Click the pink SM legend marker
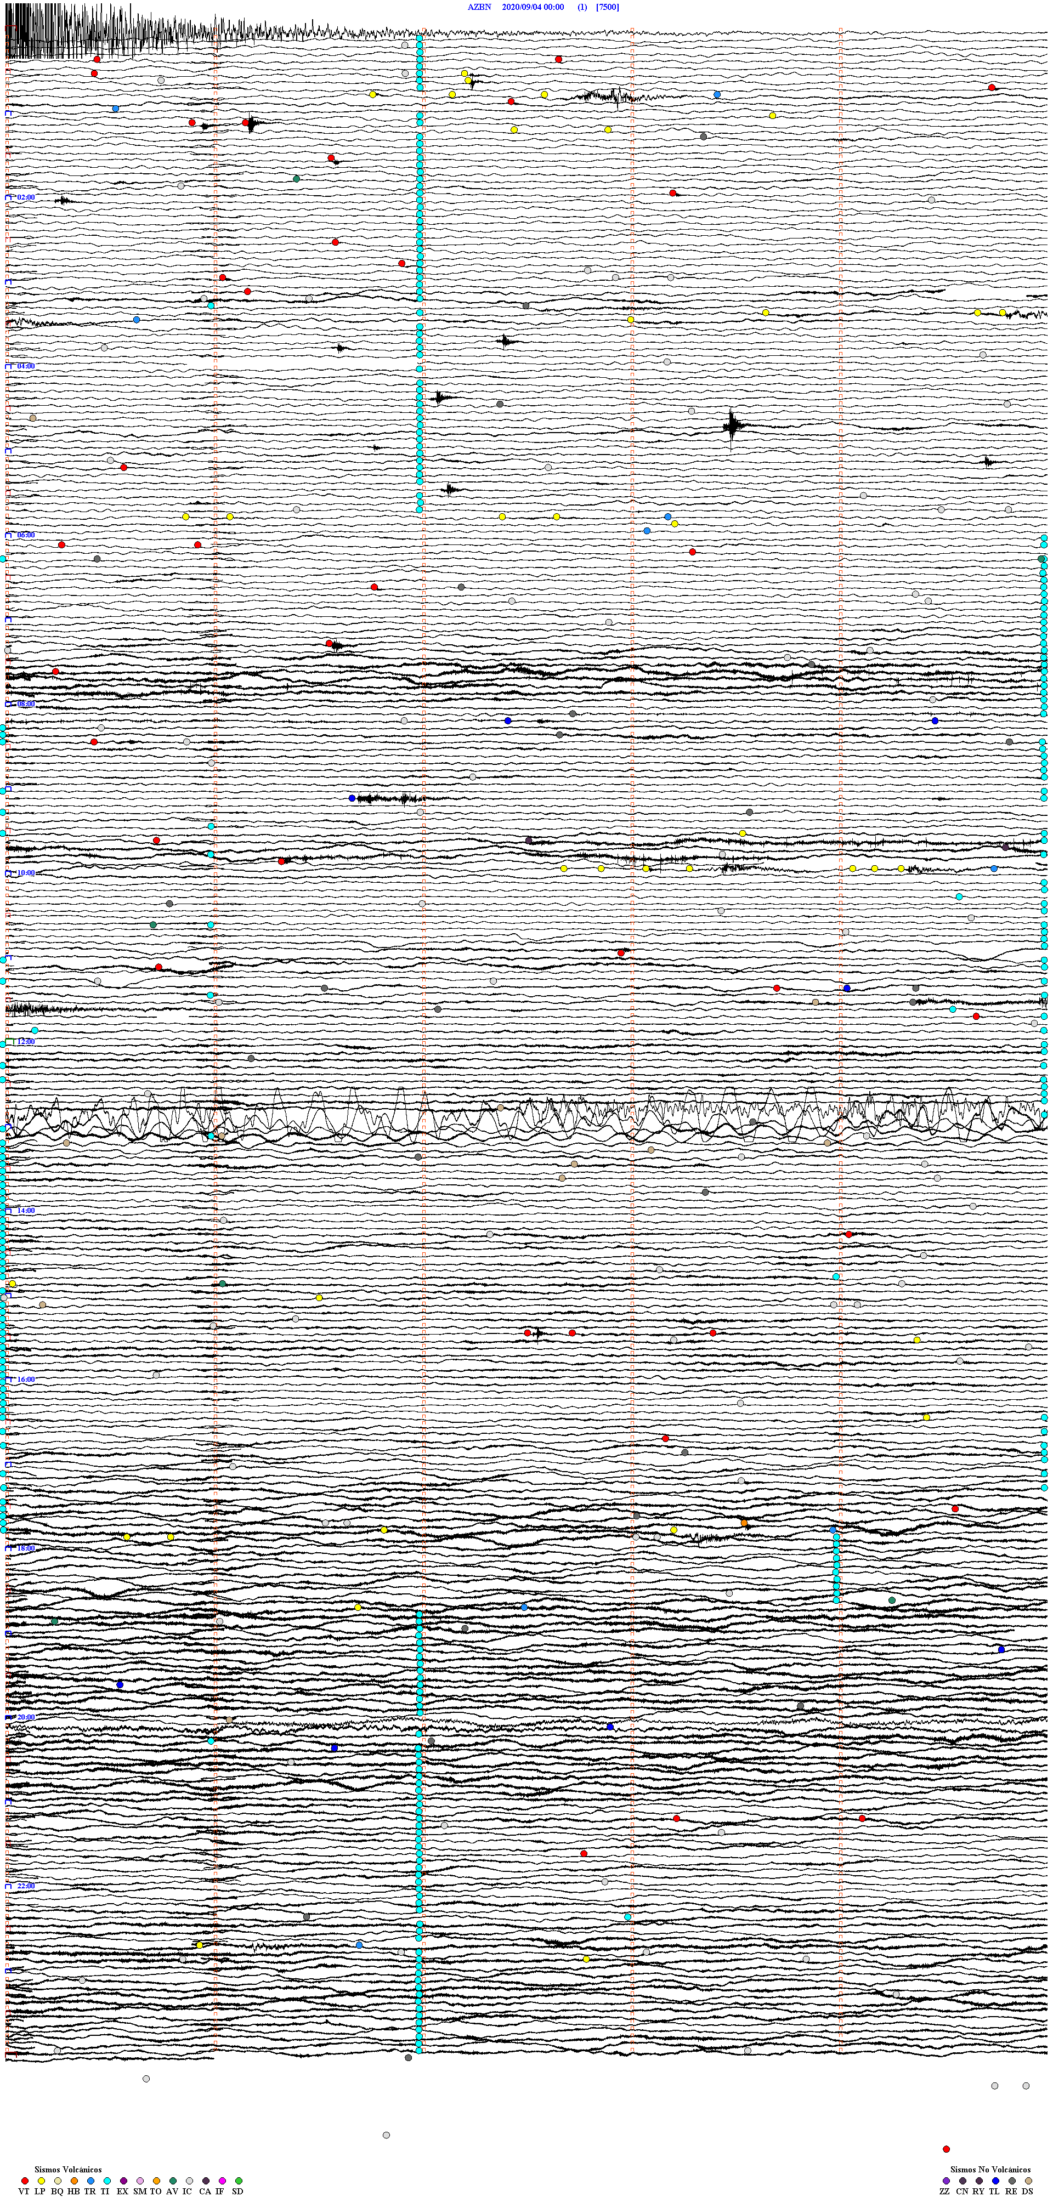Screen dimensions: 1053x2208 point(140,2181)
